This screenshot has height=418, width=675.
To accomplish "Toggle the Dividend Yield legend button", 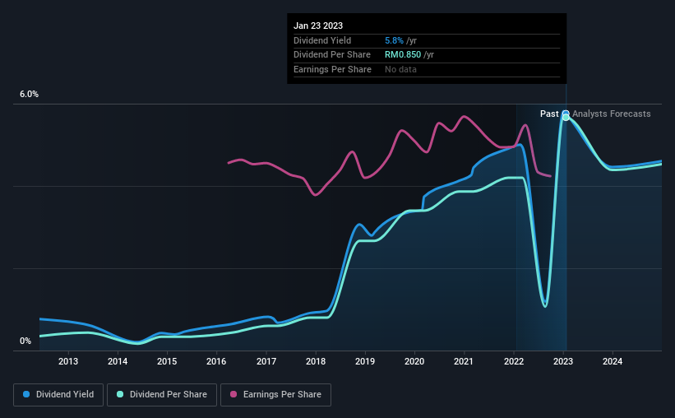I will click(x=58, y=395).
